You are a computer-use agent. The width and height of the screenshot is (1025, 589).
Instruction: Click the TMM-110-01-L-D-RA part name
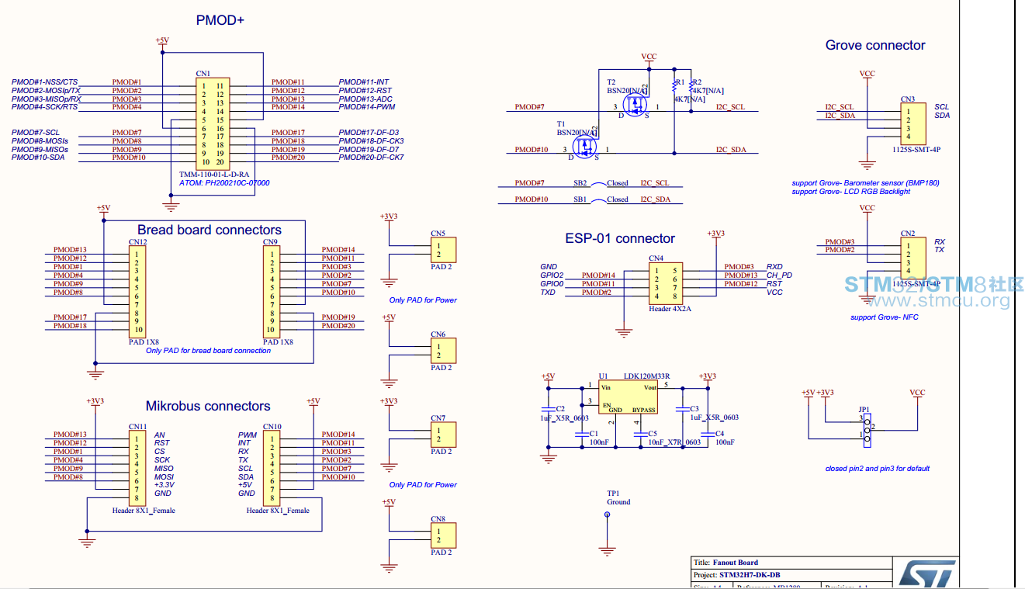pyautogui.click(x=214, y=175)
